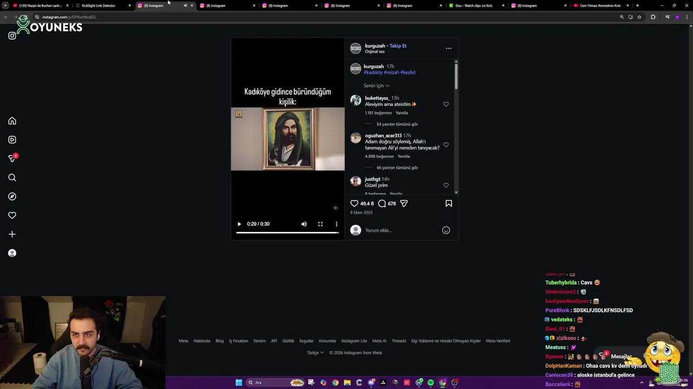Click the Create plus icon in sidebar
Screen dimensions: 693x389
[x=12, y=234]
